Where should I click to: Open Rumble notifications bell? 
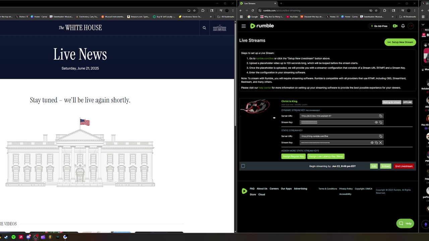click(403, 26)
